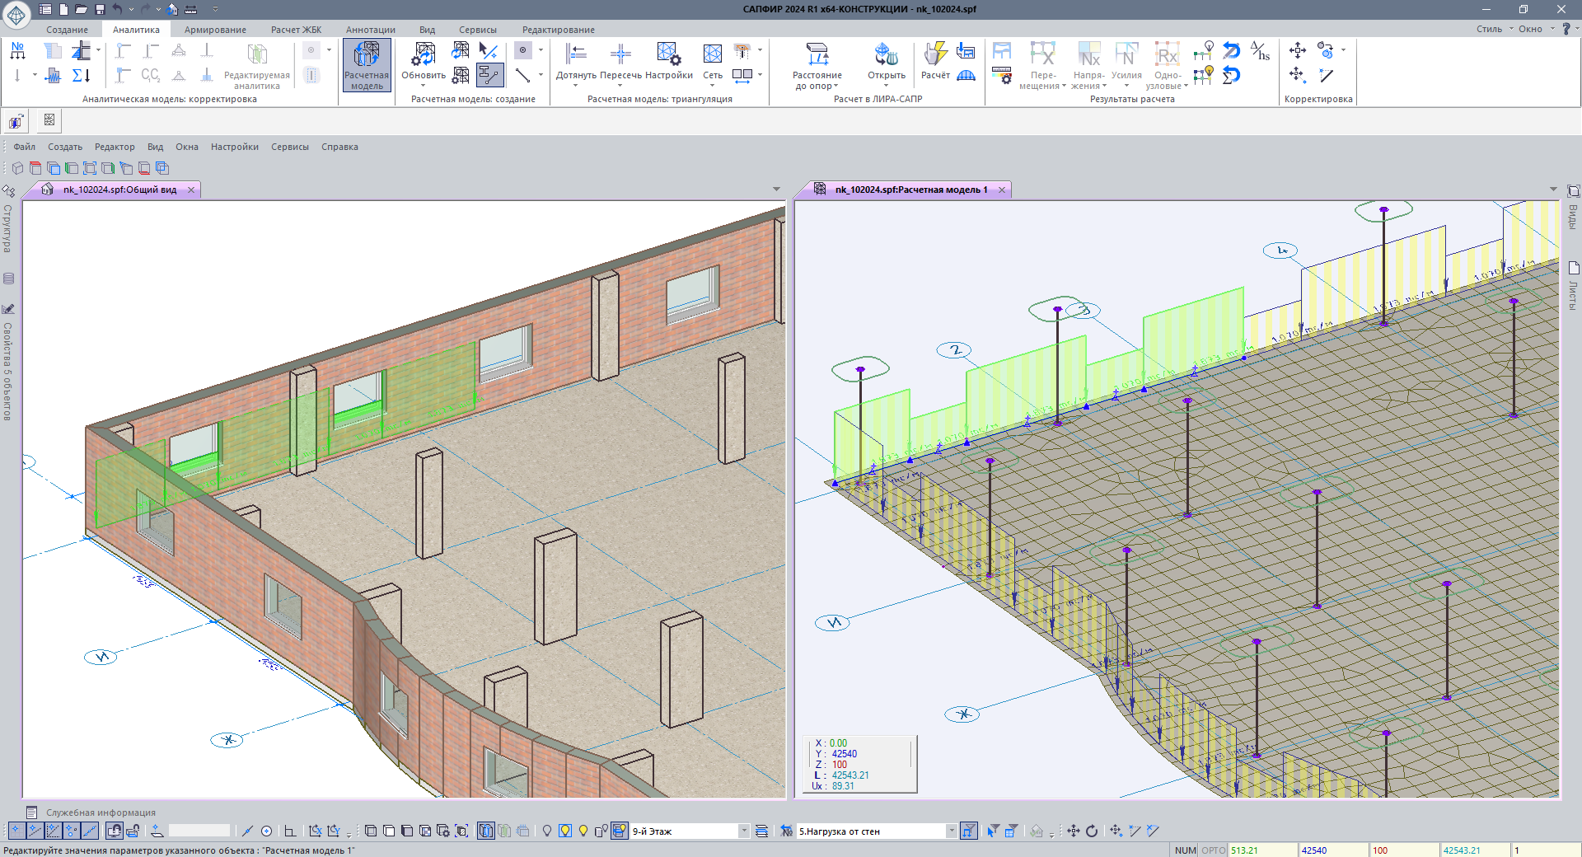This screenshot has height=857, width=1582.
Task: Toggle the highlighted yellow lightbulb button
Action: [565, 831]
